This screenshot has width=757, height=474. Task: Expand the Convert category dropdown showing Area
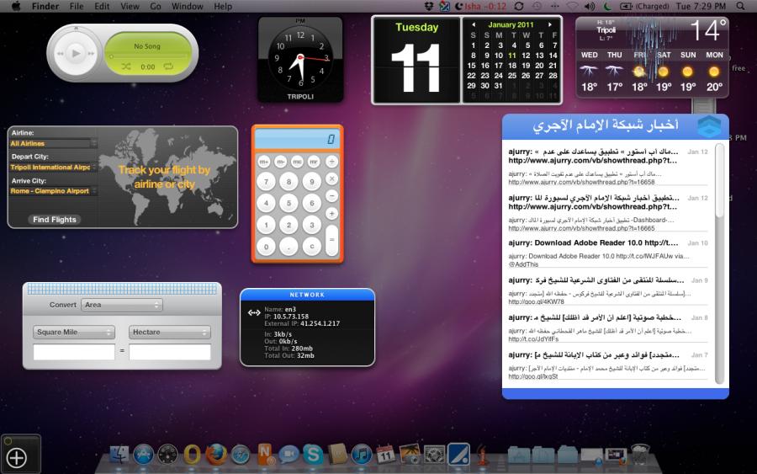coord(121,305)
